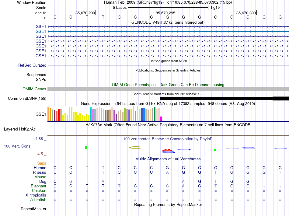
Task: Click the 85,670,295 ruler position marker
Action: click(166, 13)
